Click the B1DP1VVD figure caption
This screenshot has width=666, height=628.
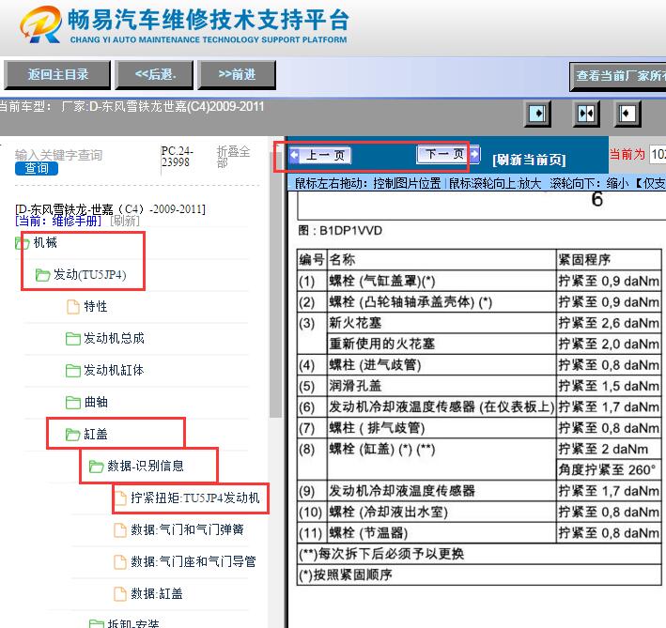click(340, 230)
